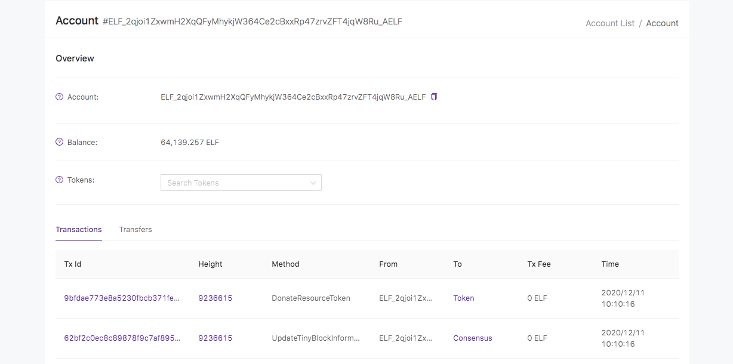Open the Token contract link
733x364 pixels.
(x=464, y=298)
